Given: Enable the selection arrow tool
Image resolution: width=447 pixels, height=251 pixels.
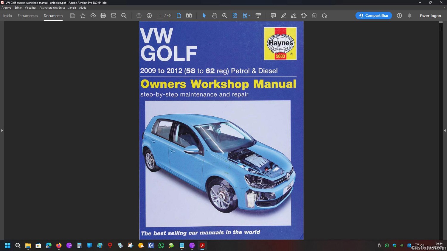Looking at the screenshot, I should (204, 16).
